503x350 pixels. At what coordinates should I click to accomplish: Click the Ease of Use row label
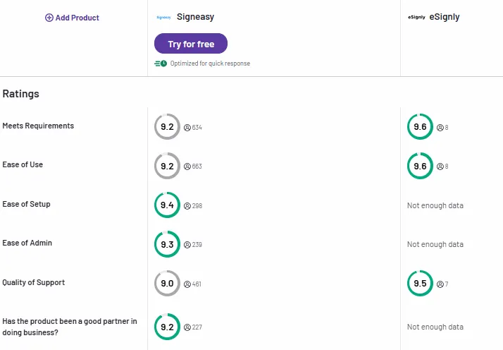(x=23, y=164)
